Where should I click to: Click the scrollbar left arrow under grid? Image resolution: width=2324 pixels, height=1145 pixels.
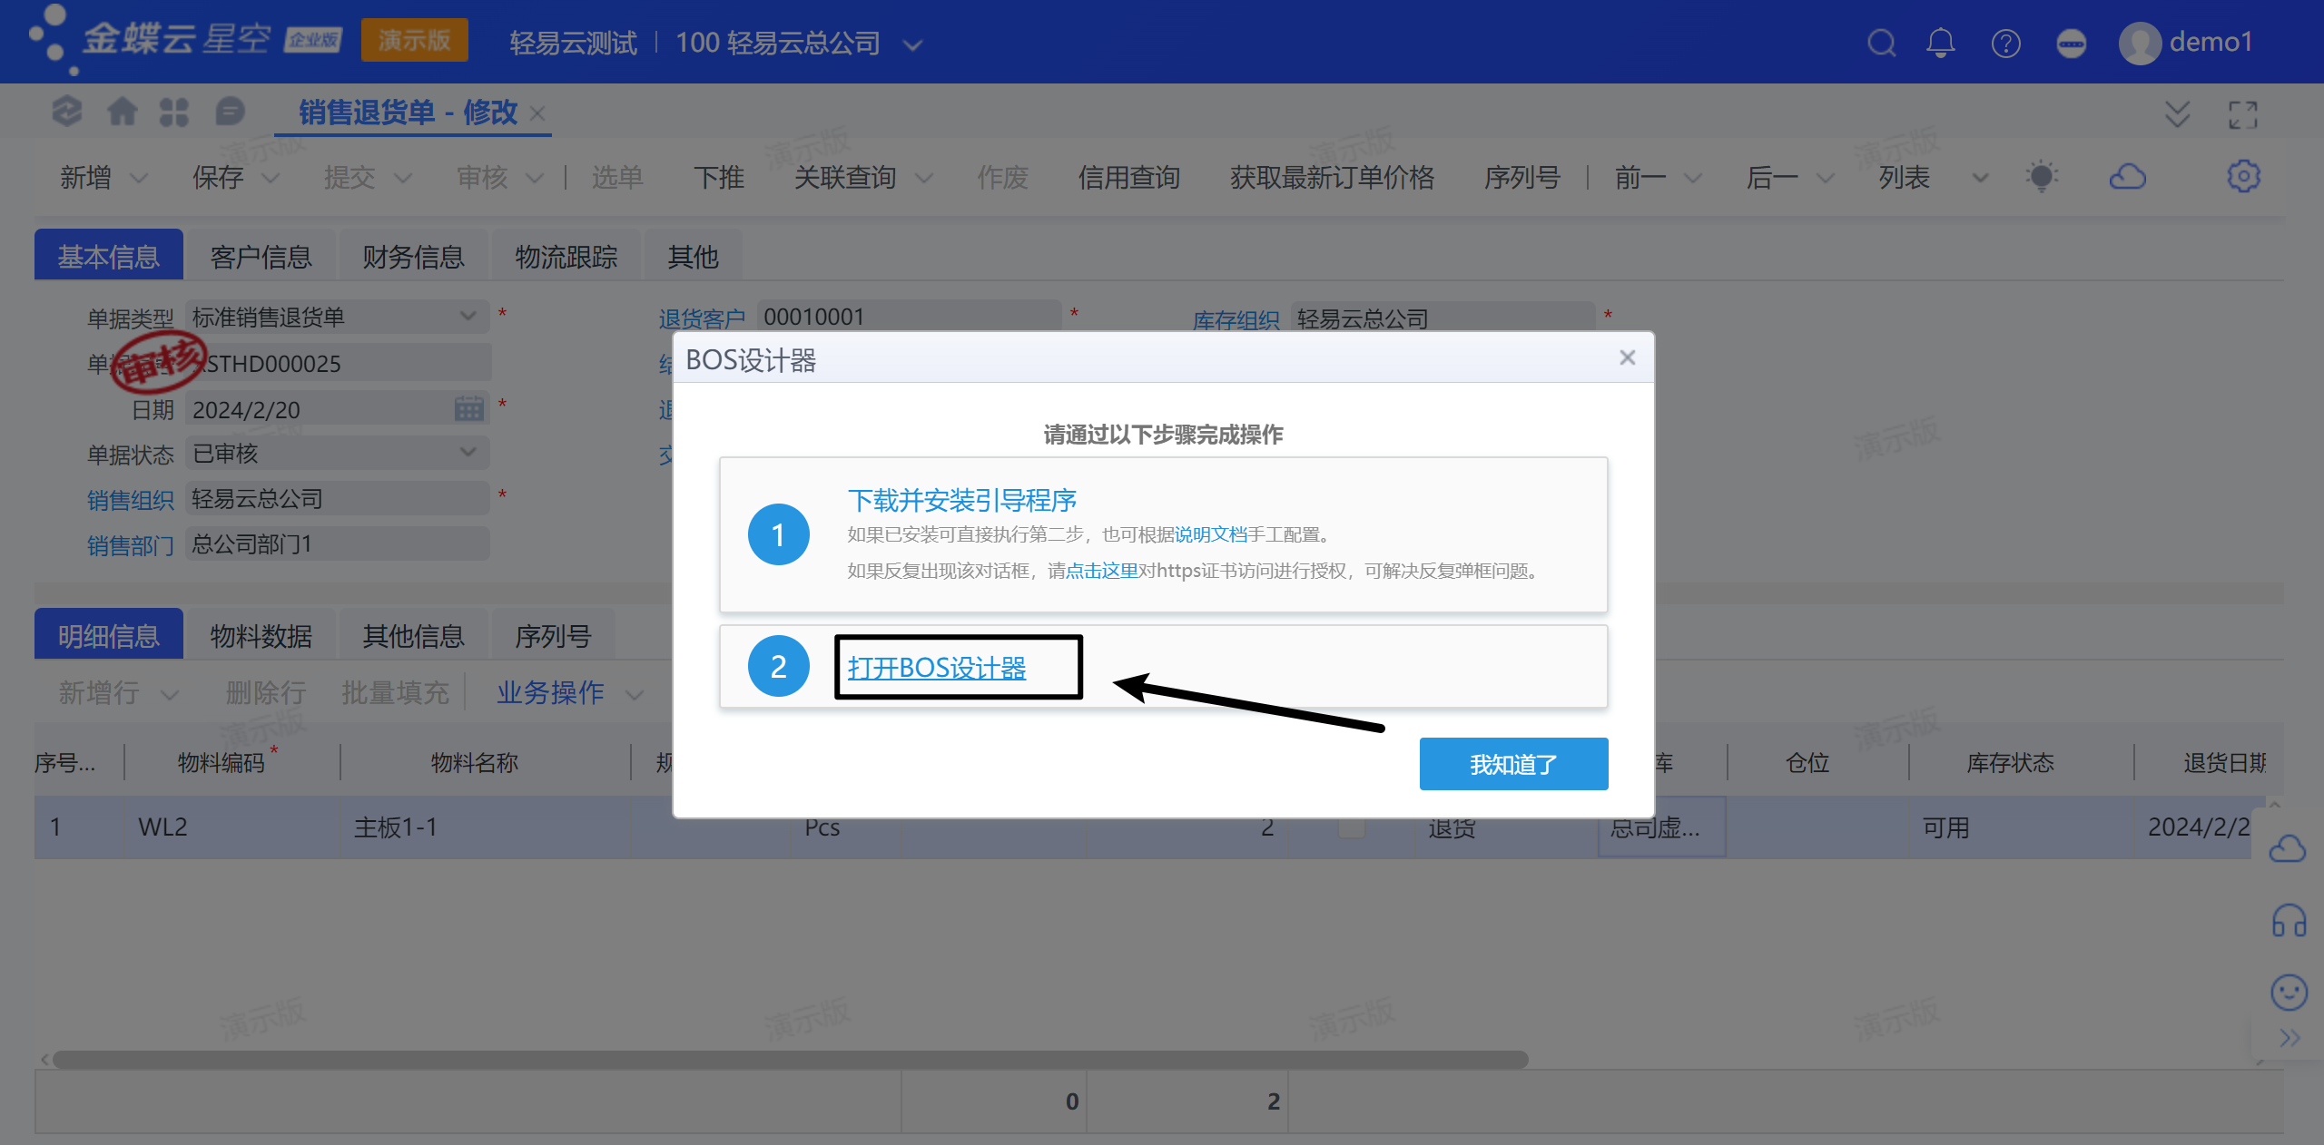pyautogui.click(x=44, y=1060)
